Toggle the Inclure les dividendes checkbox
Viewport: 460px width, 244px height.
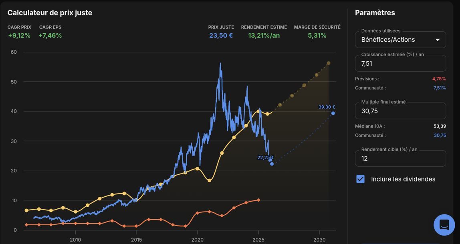(x=360, y=179)
